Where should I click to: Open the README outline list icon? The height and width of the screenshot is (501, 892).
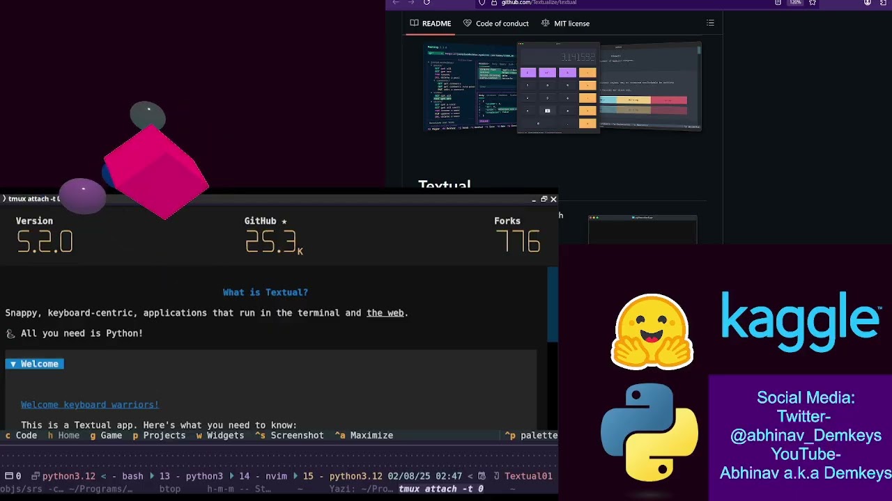pyautogui.click(x=710, y=23)
